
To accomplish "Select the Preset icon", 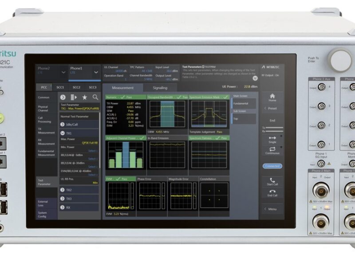I will [272, 108].
